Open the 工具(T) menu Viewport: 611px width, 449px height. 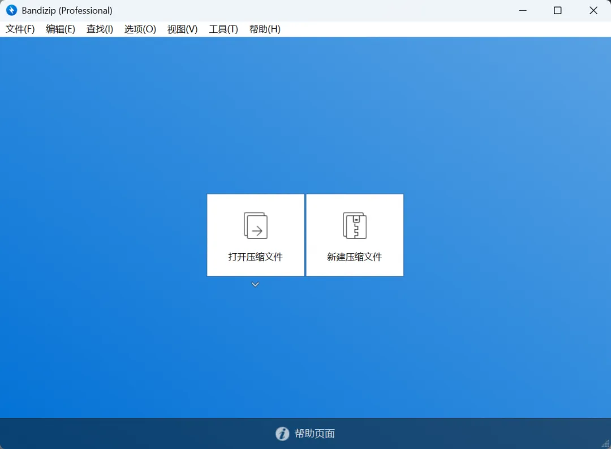coord(223,29)
